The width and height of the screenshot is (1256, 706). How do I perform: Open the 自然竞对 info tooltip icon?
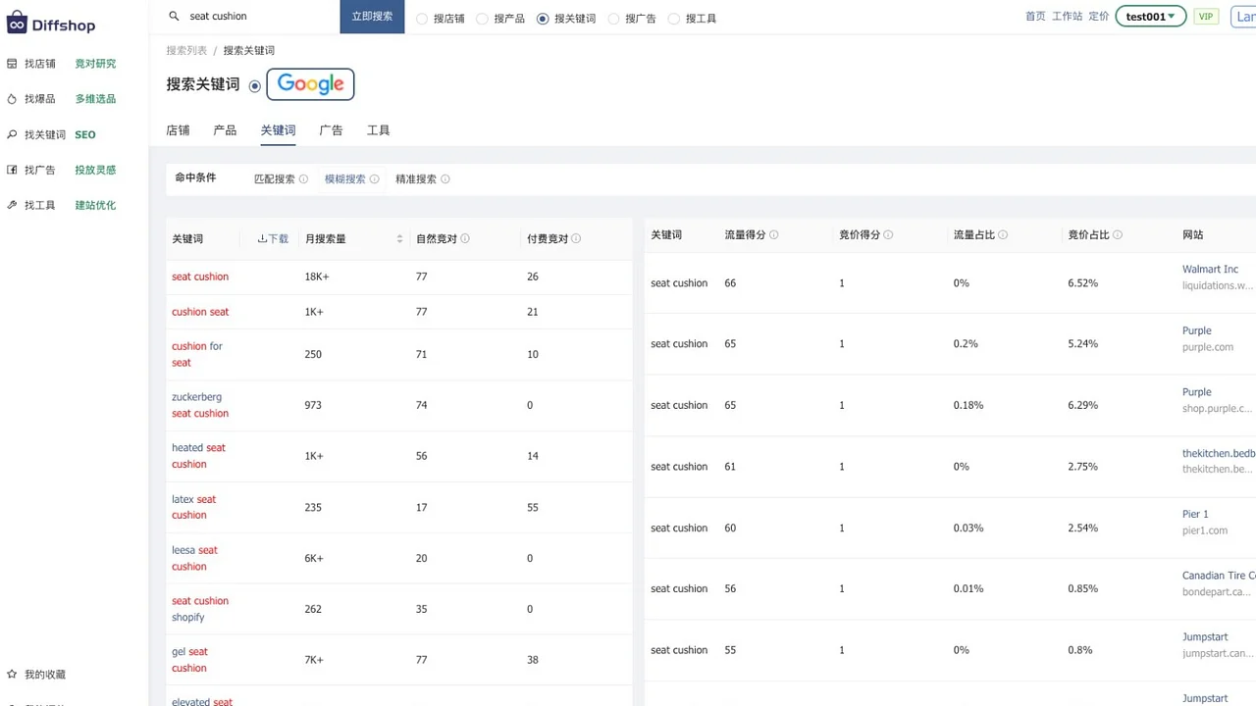click(463, 237)
